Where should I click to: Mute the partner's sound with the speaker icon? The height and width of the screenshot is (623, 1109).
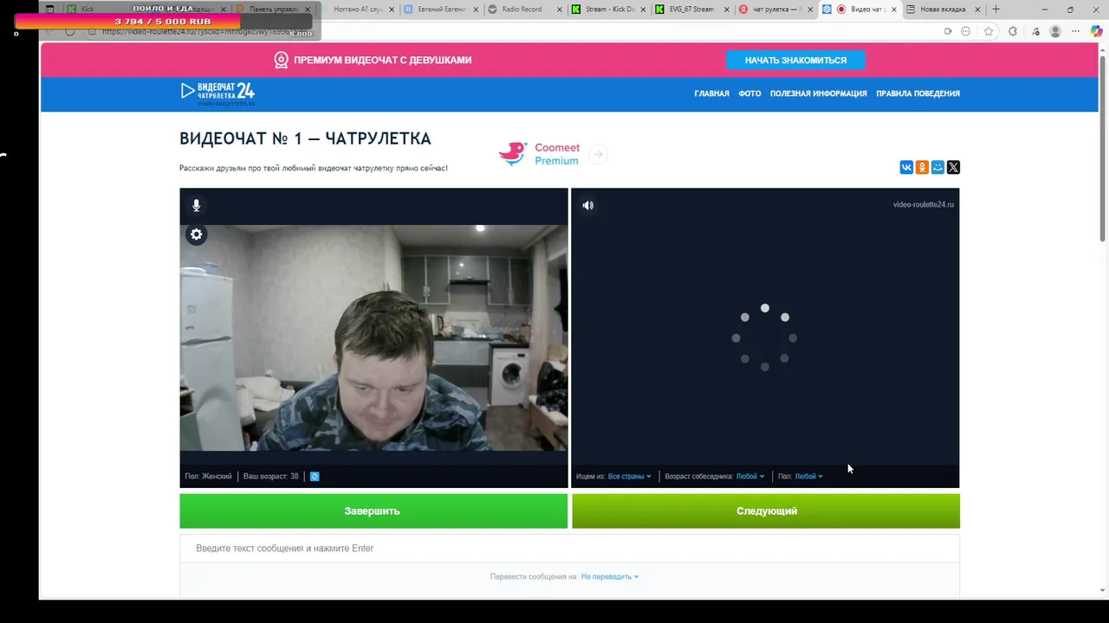(587, 206)
